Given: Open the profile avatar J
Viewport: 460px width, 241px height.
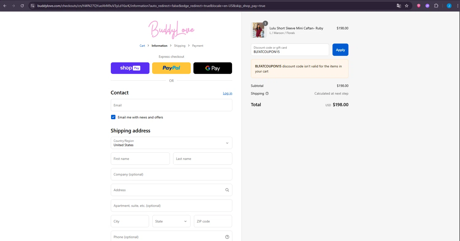Looking at the screenshot, I should (x=449, y=6).
